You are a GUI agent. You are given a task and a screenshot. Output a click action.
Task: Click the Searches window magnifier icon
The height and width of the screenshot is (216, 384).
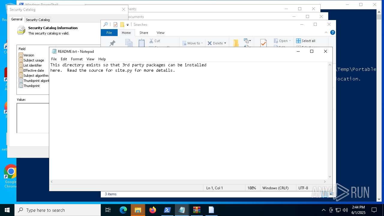(106, 25)
